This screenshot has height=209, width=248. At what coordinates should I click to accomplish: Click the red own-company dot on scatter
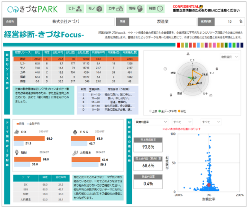(x=209, y=185)
